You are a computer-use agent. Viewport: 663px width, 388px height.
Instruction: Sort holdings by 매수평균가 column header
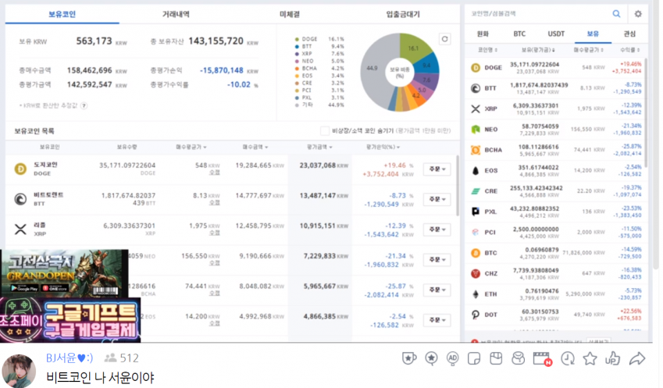click(191, 147)
